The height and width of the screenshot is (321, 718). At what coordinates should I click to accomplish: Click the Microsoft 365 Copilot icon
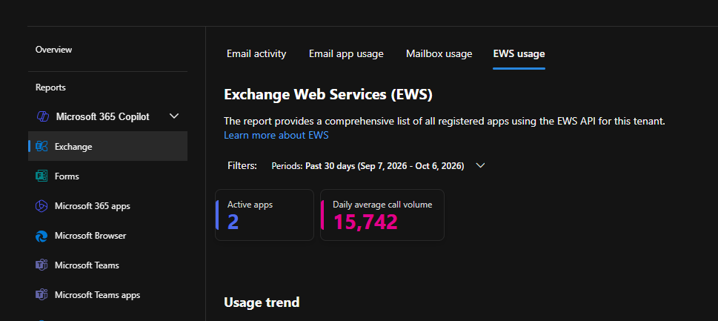pos(42,117)
